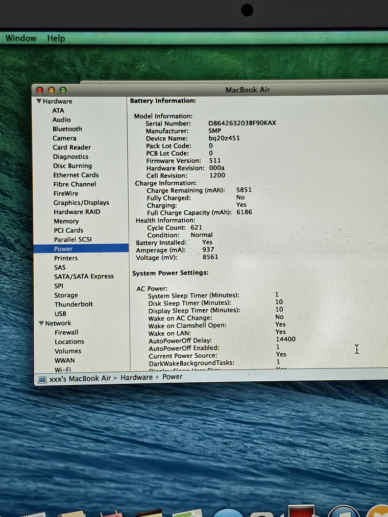Collapse the Network section disclosure triangle
388x517 pixels.
tap(41, 324)
